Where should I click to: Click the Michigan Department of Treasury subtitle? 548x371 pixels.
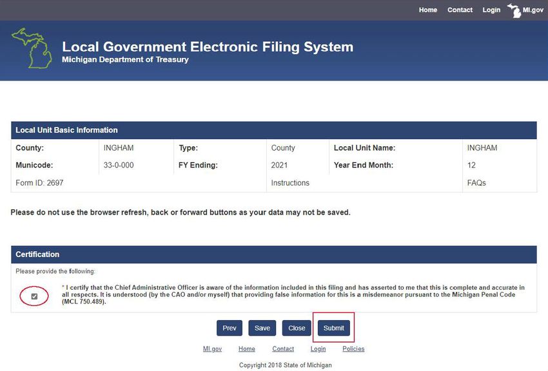pyautogui.click(x=125, y=60)
